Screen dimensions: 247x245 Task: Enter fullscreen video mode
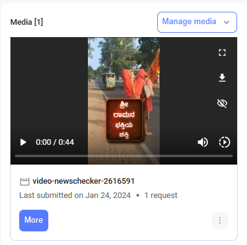click(222, 53)
